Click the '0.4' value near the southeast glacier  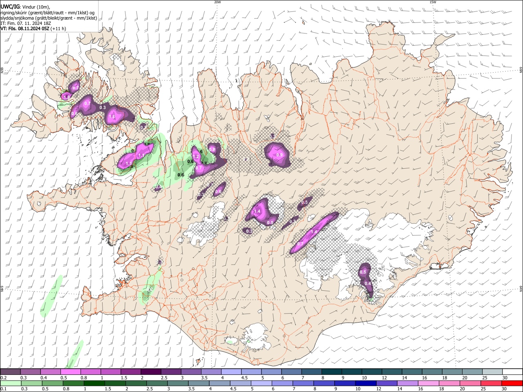coord(367,283)
